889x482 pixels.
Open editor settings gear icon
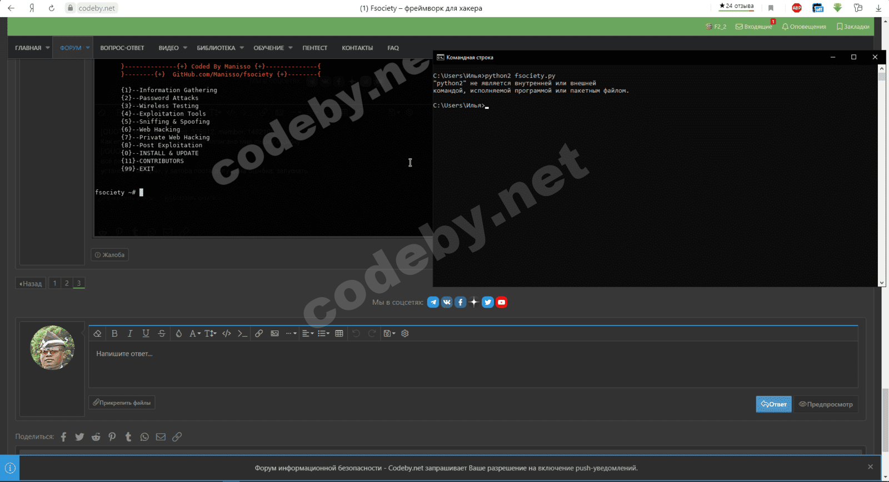tap(405, 333)
